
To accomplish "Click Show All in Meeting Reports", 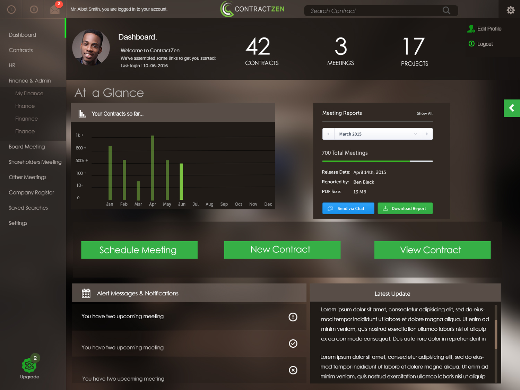I will pos(424,113).
